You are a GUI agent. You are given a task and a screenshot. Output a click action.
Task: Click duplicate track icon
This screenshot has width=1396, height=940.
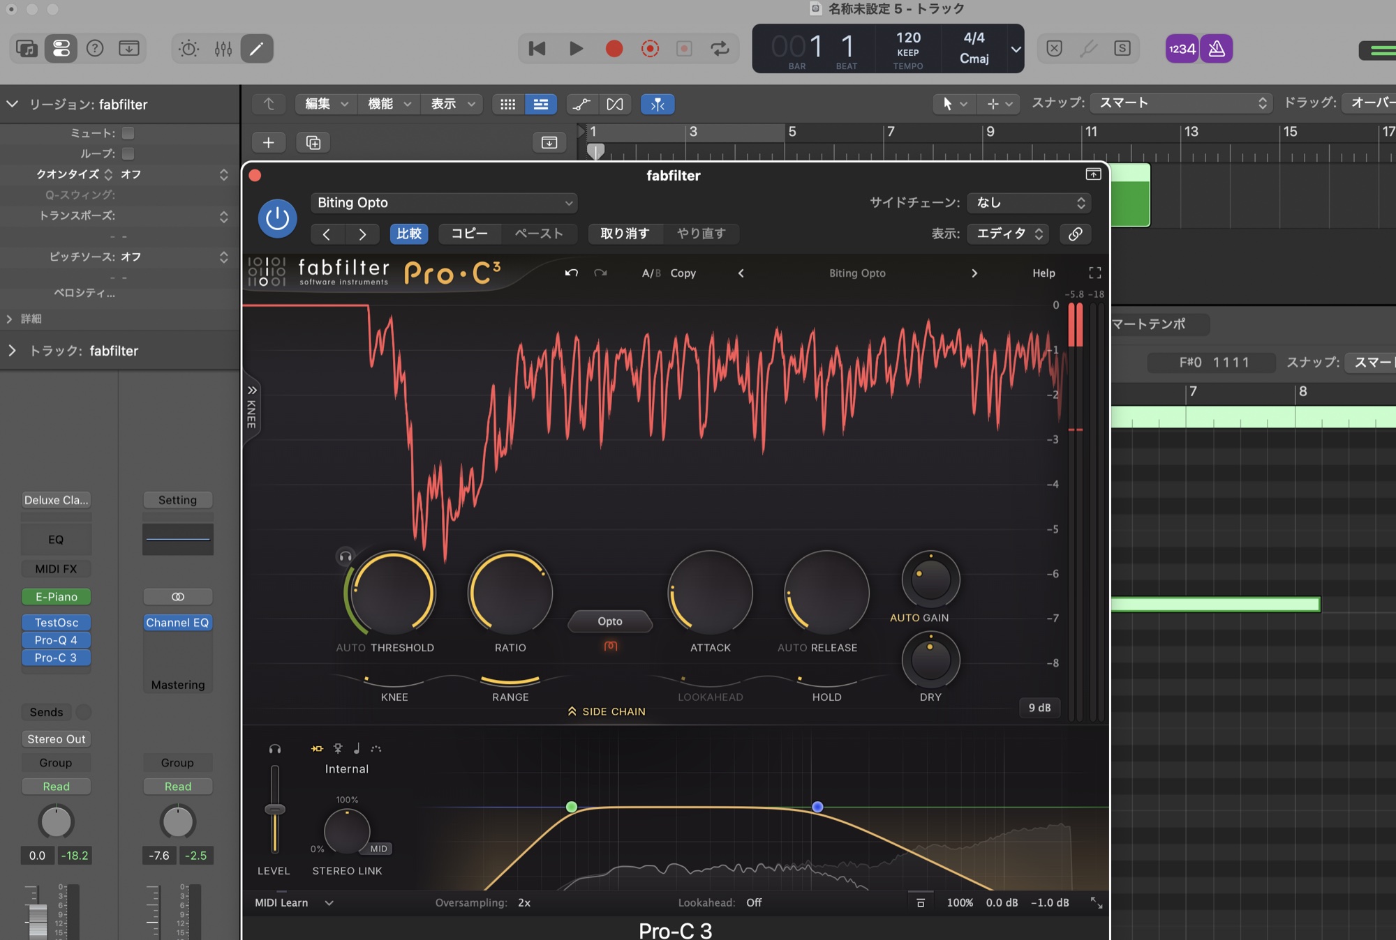point(313,143)
